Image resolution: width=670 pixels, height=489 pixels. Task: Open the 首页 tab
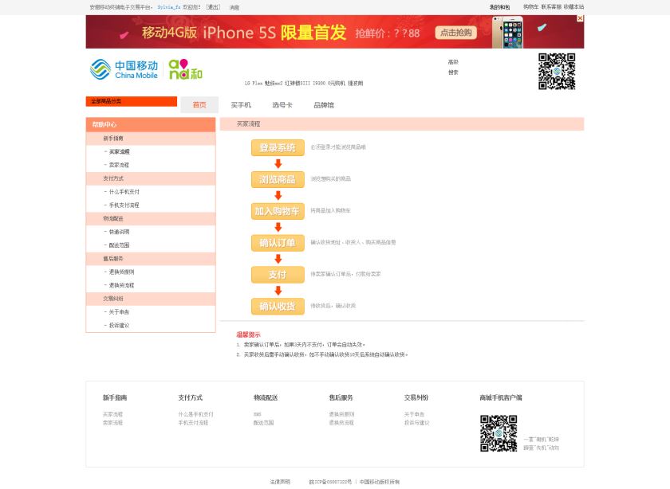(199, 104)
